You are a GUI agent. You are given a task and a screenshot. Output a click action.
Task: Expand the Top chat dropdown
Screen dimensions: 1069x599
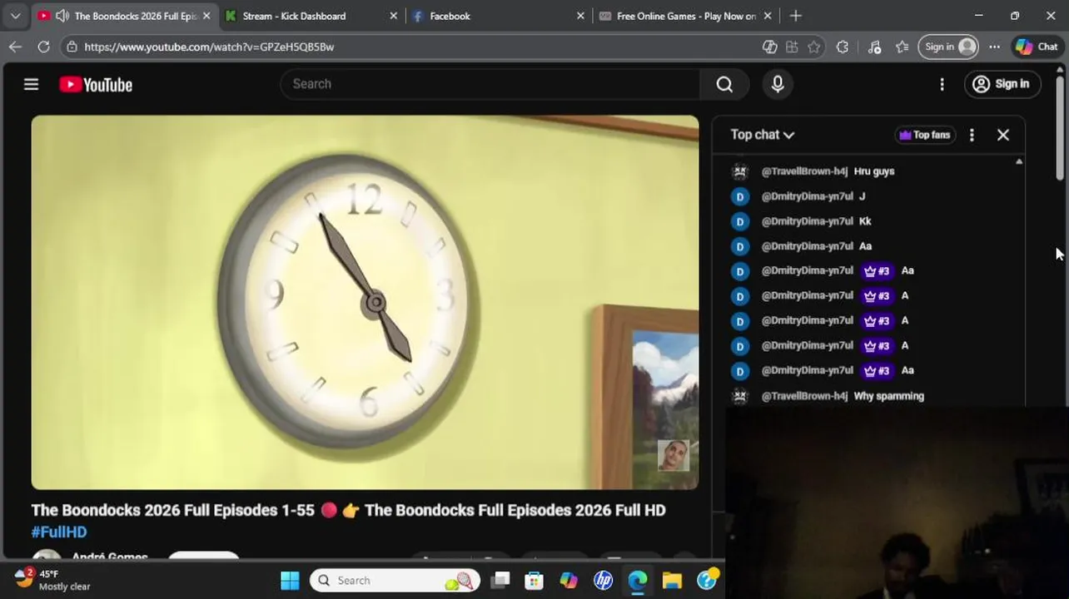tap(763, 135)
